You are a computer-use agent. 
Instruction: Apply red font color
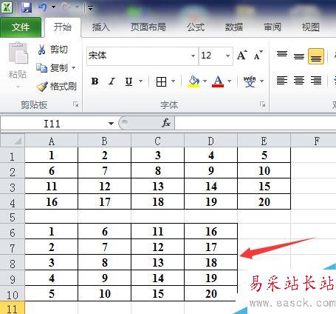(218, 81)
